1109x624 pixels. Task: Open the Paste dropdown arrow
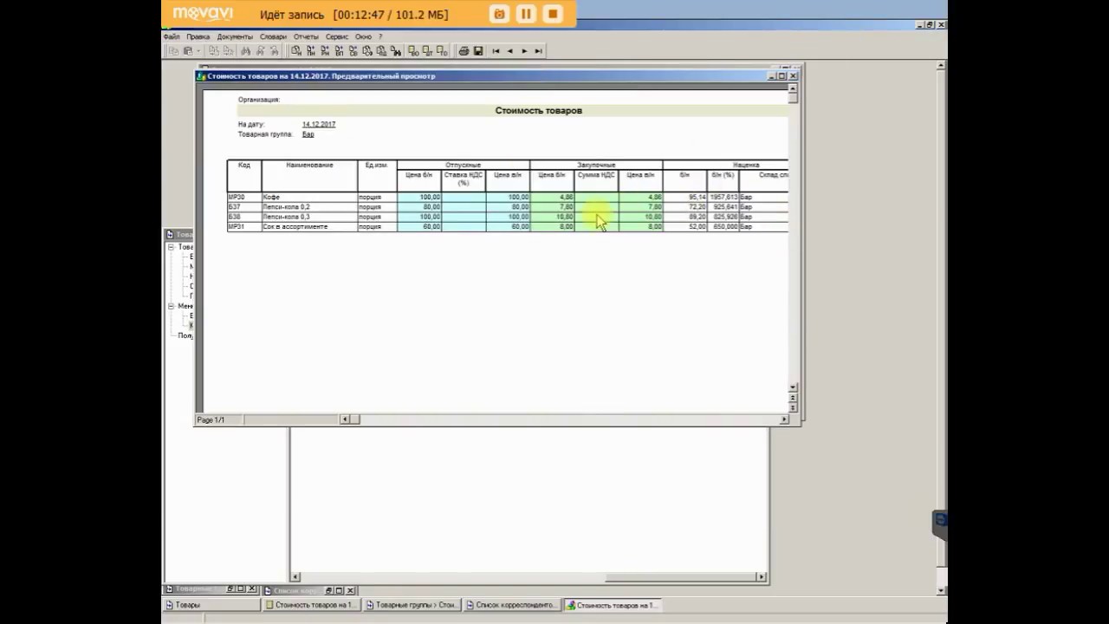pyautogui.click(x=198, y=51)
